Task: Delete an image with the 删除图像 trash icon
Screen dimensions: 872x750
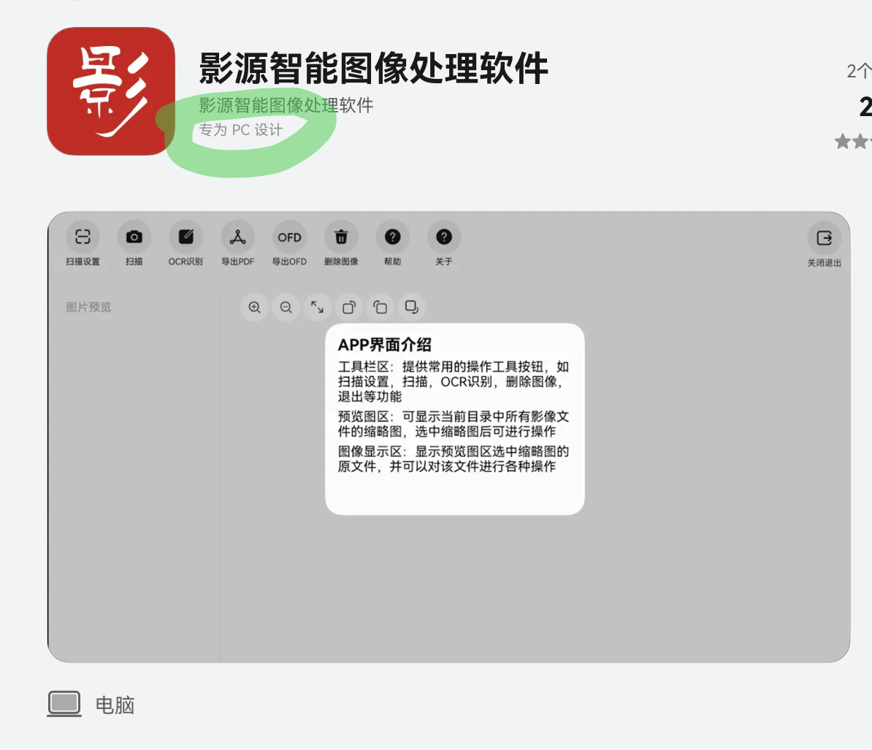Action: [x=341, y=237]
